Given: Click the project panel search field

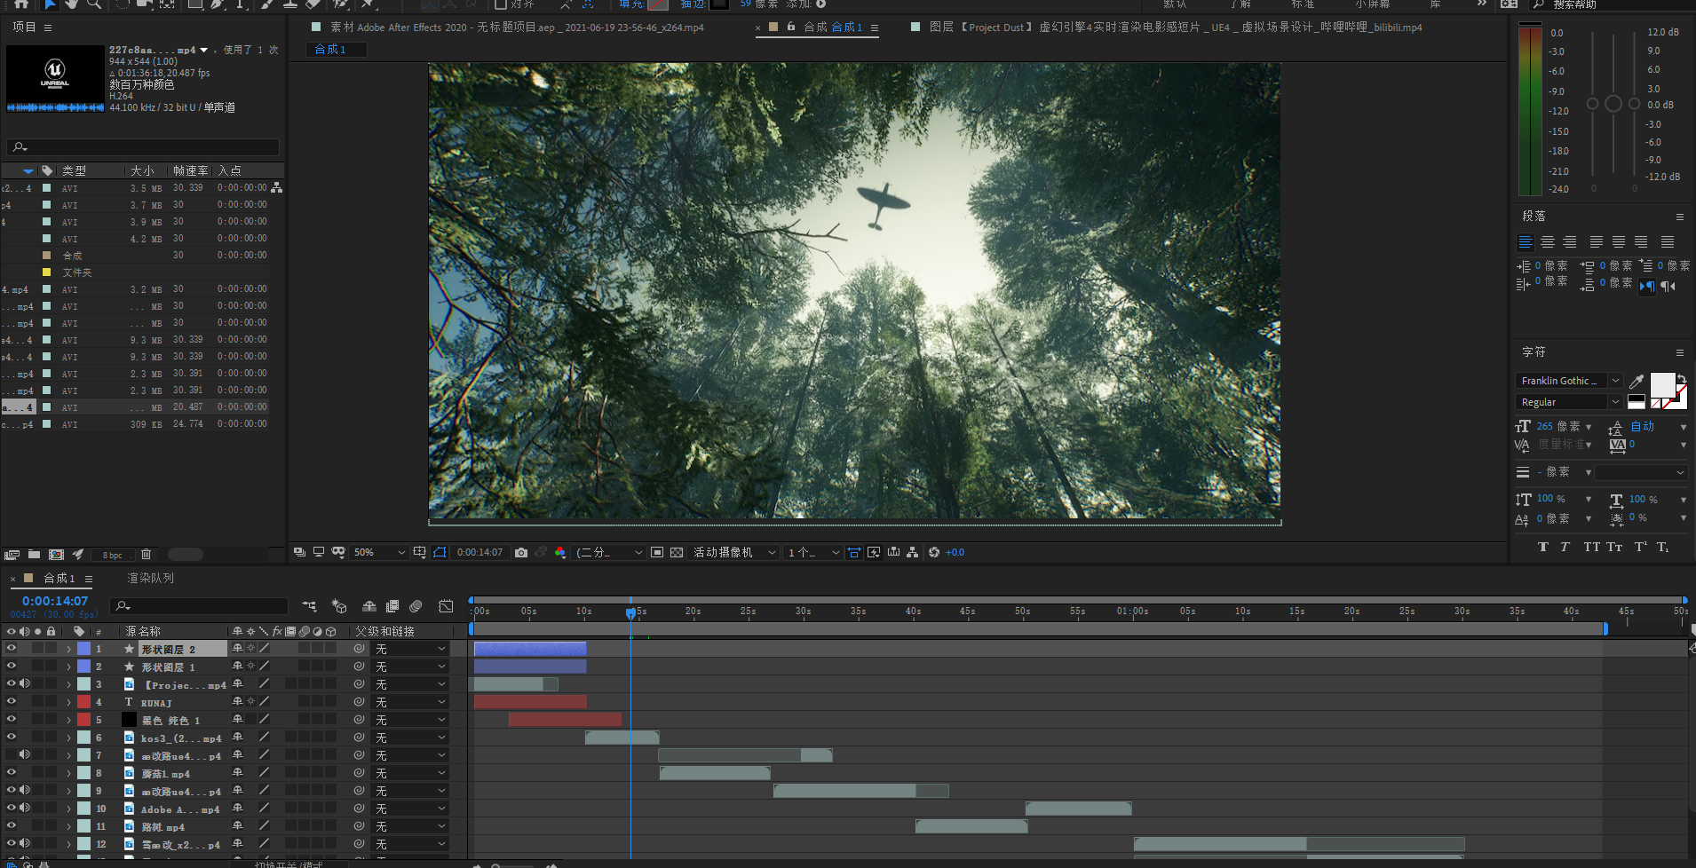Looking at the screenshot, I should click(x=143, y=147).
